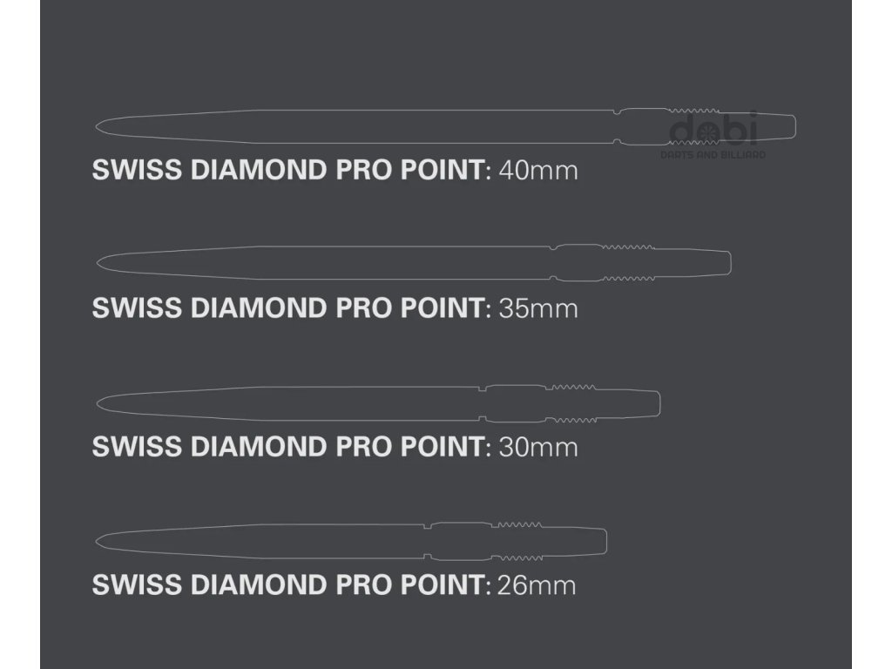Select the 35mm dart point outline
Viewport: 892px width, 669px height.
click(x=348, y=262)
